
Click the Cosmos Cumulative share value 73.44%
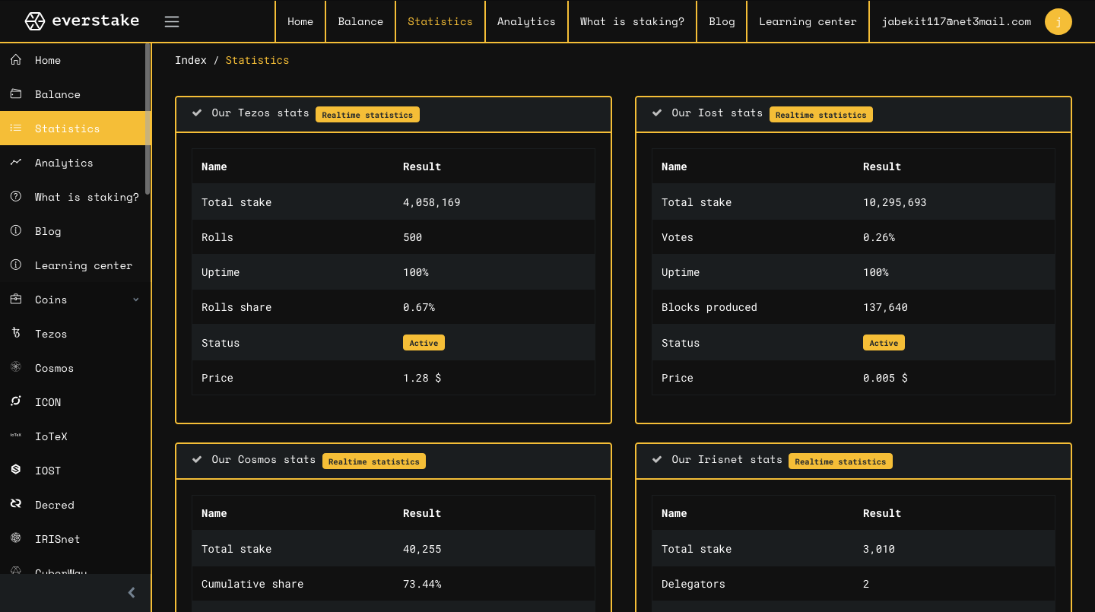click(422, 584)
